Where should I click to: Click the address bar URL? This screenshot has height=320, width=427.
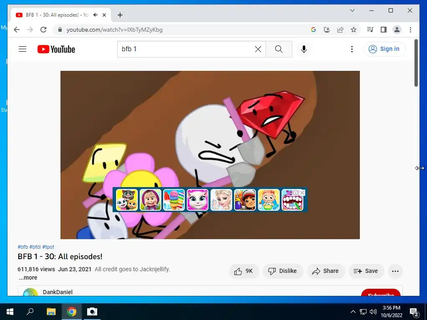point(114,30)
